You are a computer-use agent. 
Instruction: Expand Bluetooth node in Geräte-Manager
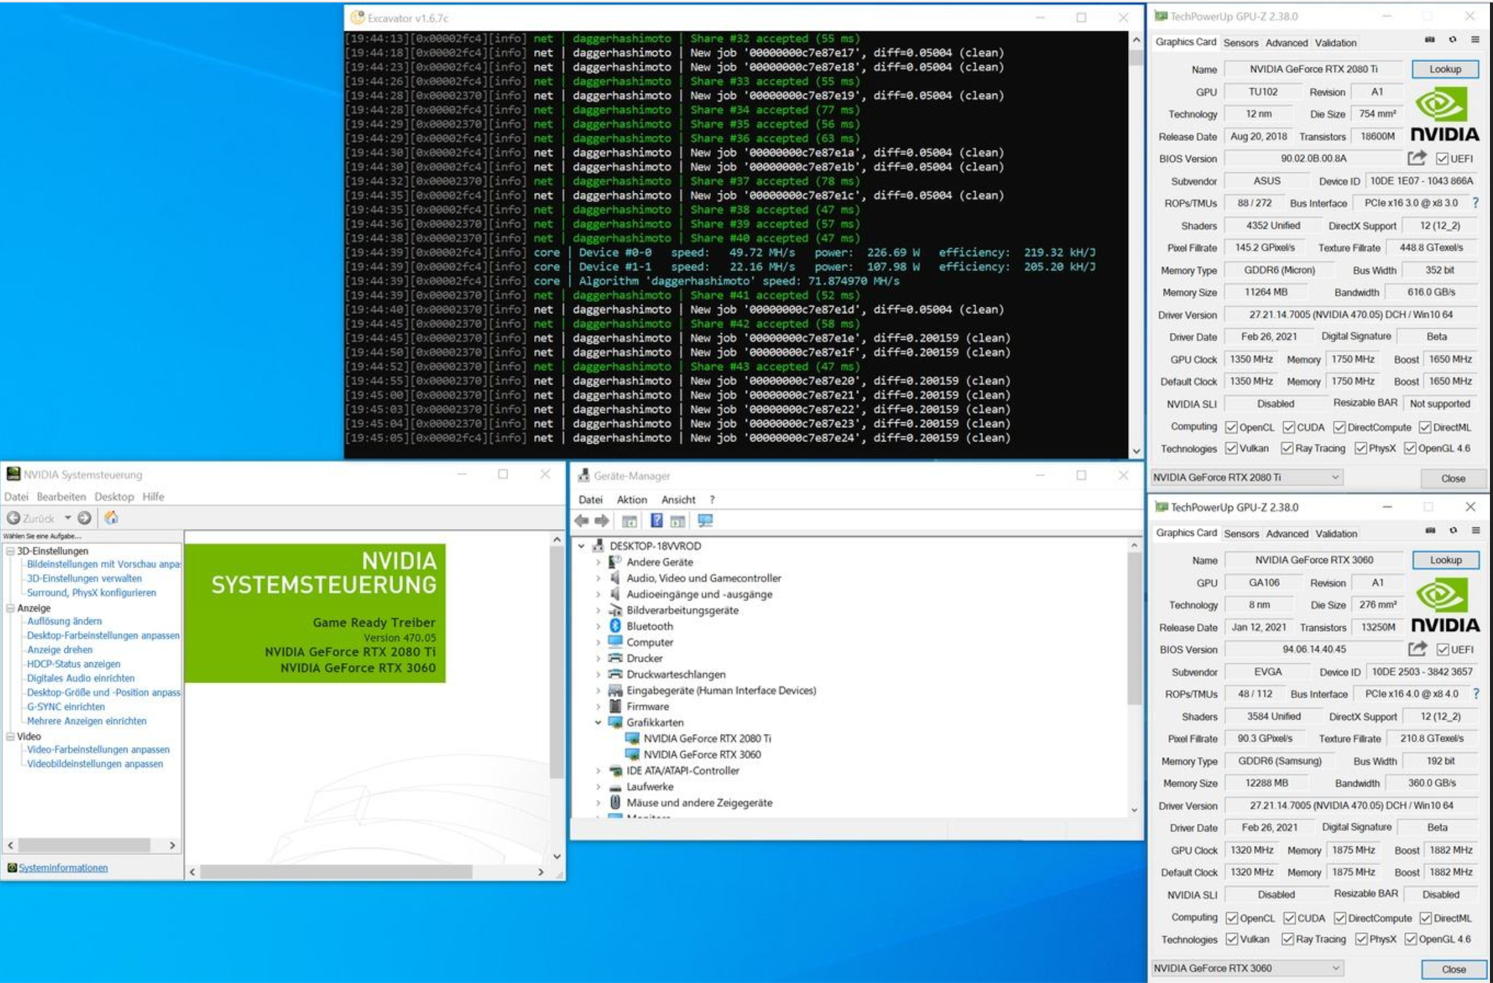click(598, 626)
